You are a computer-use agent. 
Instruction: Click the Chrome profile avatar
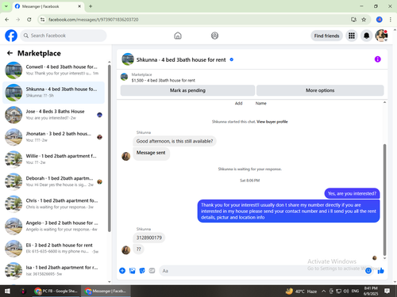pyautogui.click(x=380, y=20)
